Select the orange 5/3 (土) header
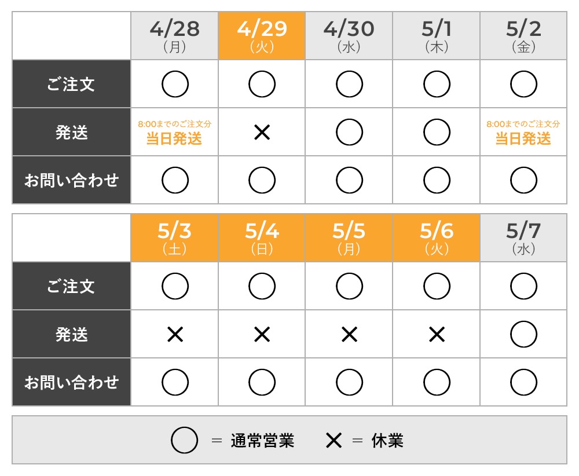 tap(175, 238)
